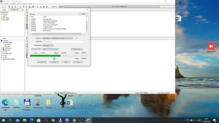Select the efi folder in image tree
Screen dimensions: 219x123
pos(6,16)
